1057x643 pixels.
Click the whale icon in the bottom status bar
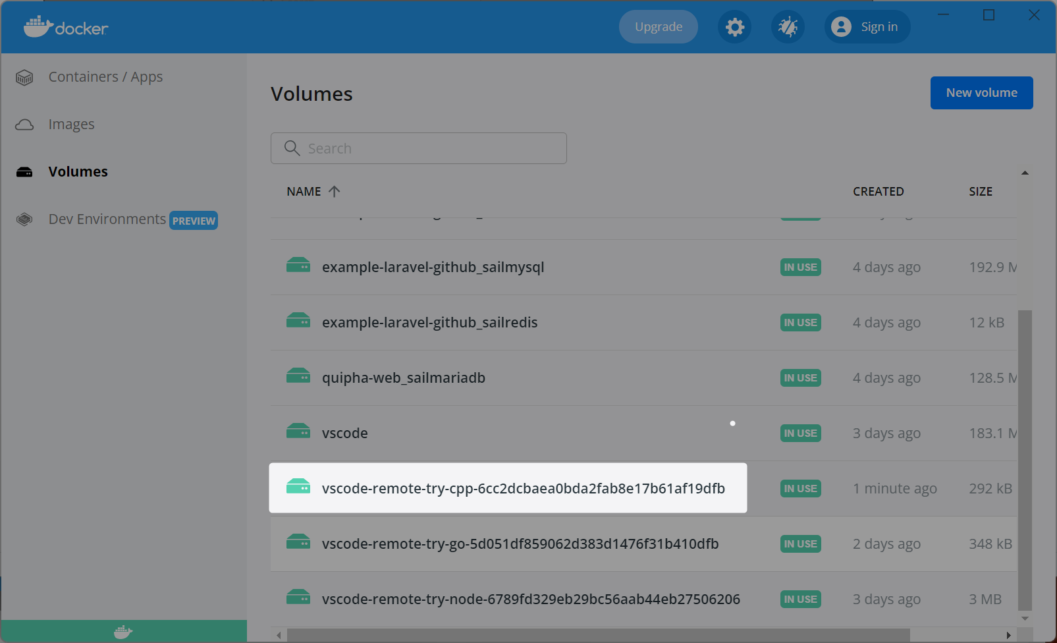(x=123, y=632)
